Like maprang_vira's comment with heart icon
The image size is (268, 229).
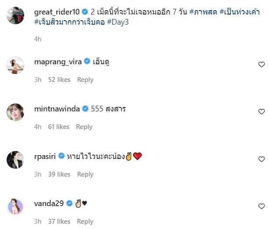[261, 65]
